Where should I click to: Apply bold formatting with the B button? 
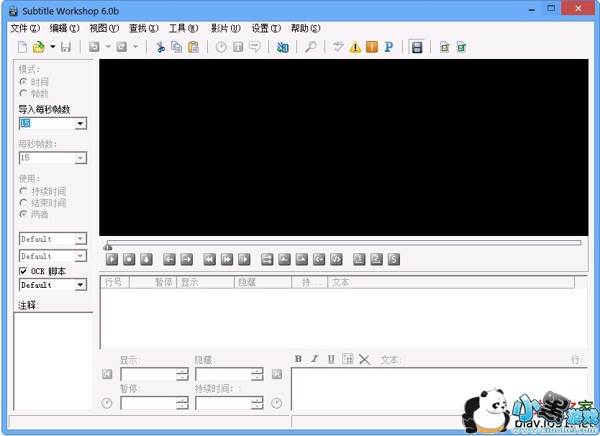(298, 359)
